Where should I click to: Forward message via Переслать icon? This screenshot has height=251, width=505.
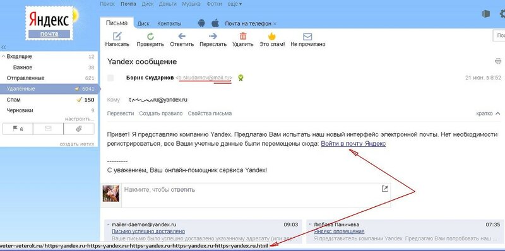click(213, 36)
